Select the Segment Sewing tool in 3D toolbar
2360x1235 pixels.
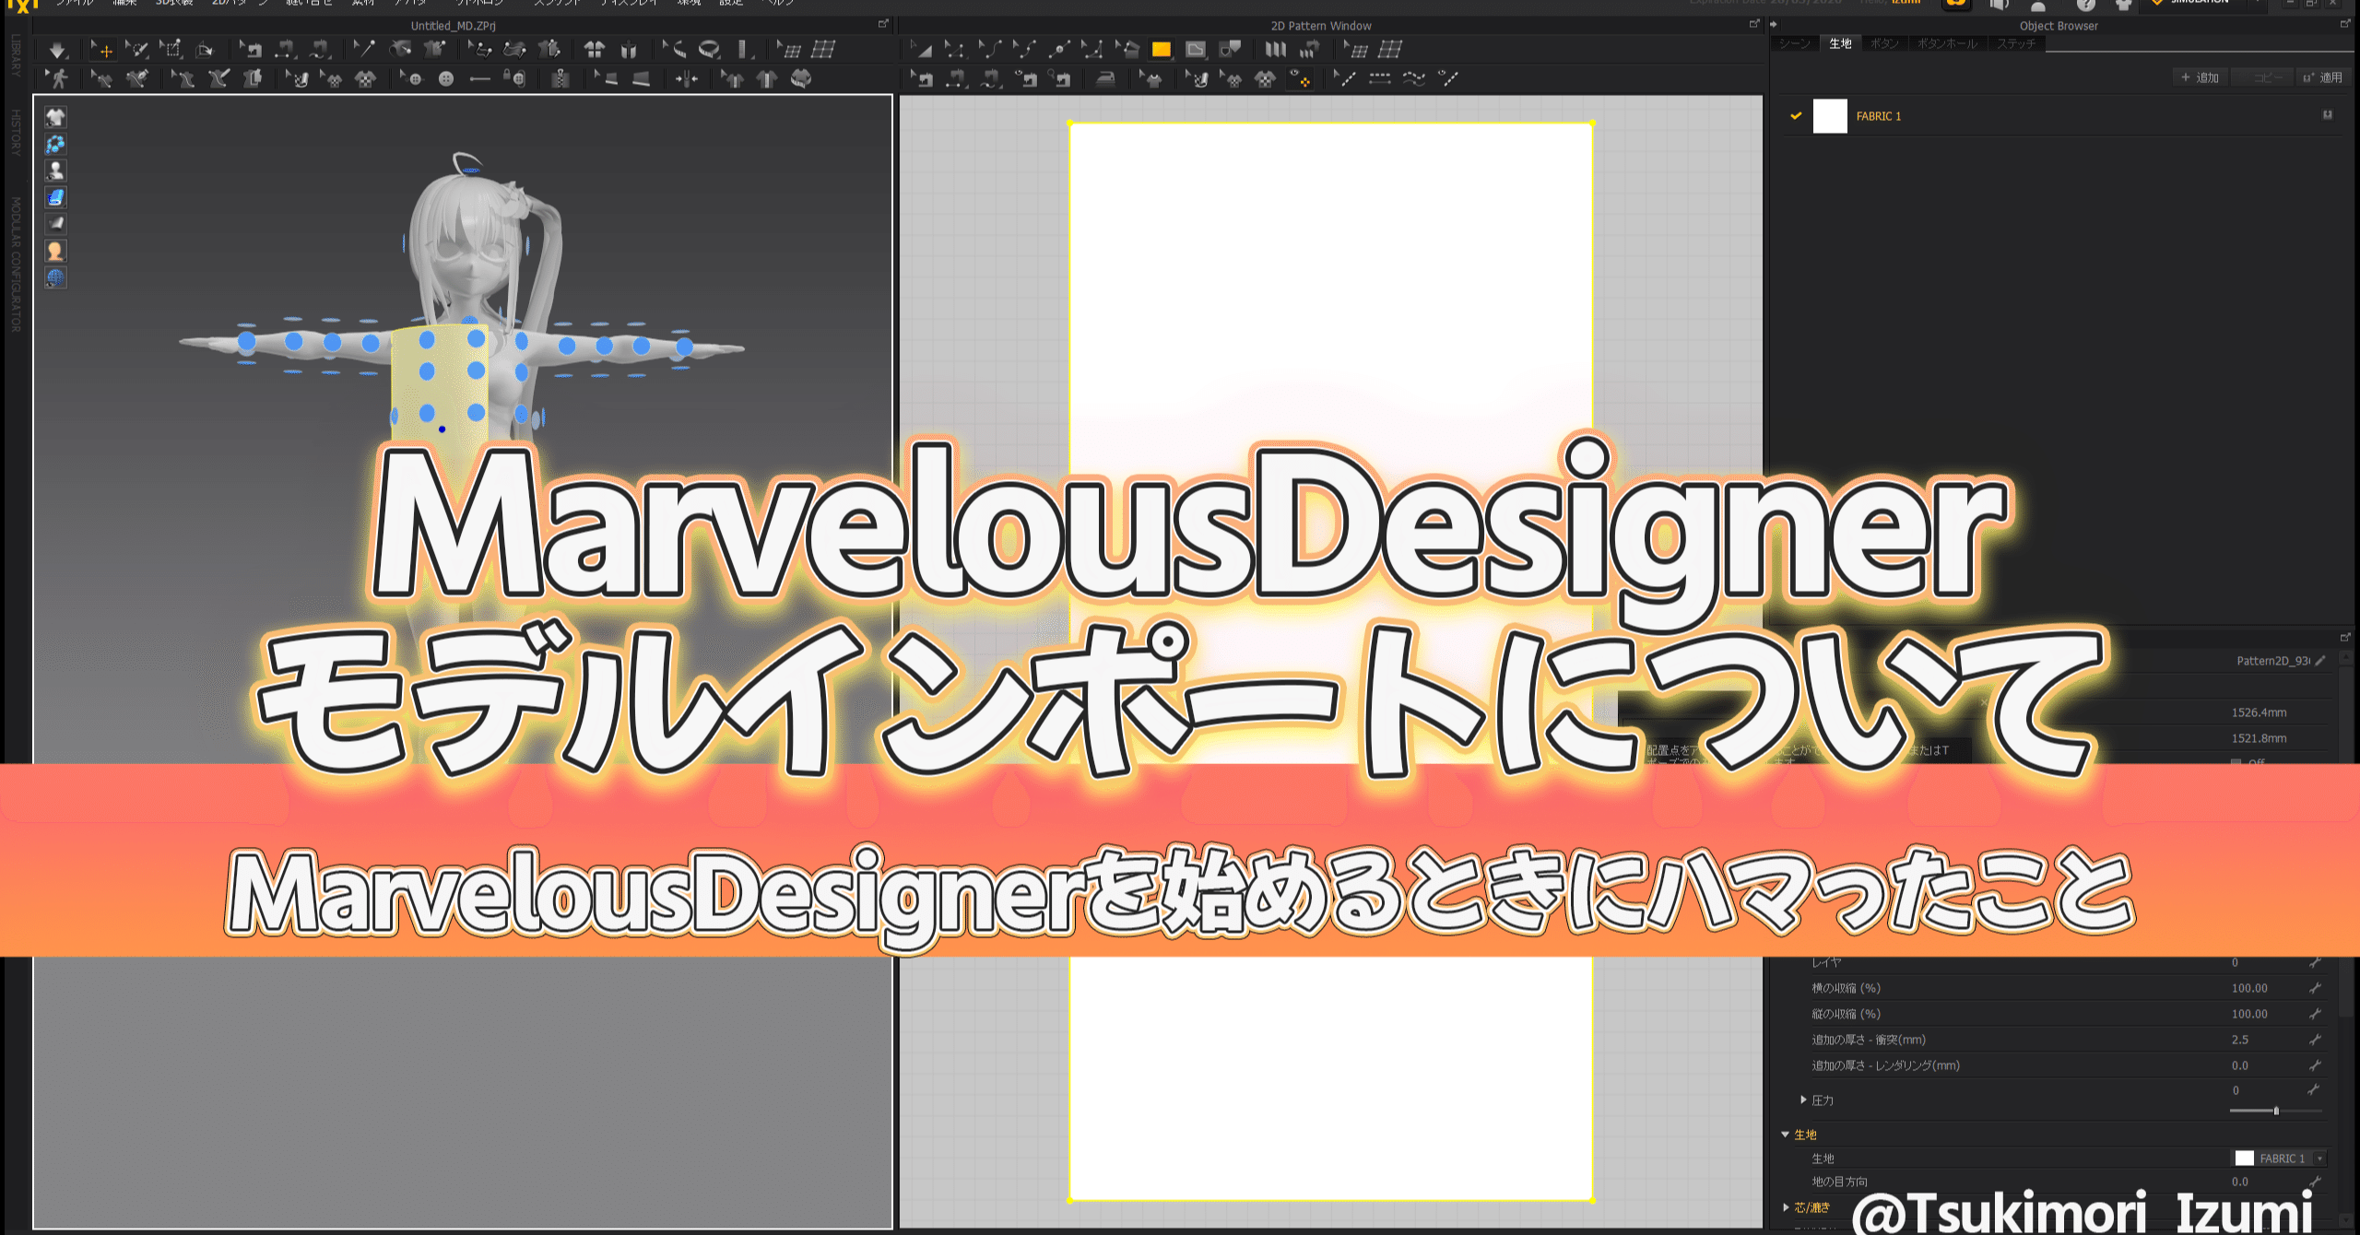point(285,50)
